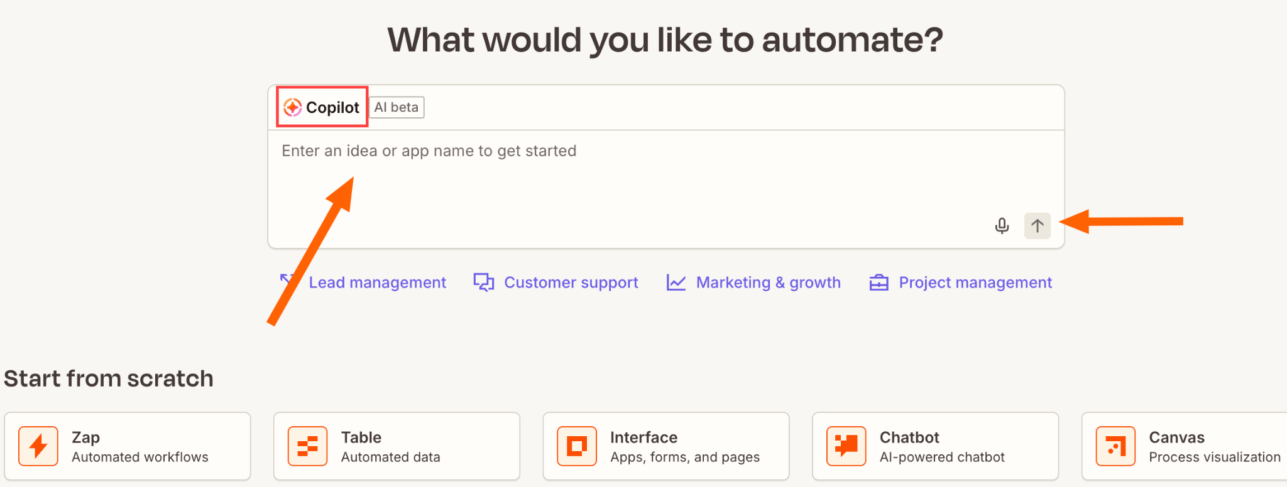
Task: Click the Project management briefcase icon
Action: 879,282
